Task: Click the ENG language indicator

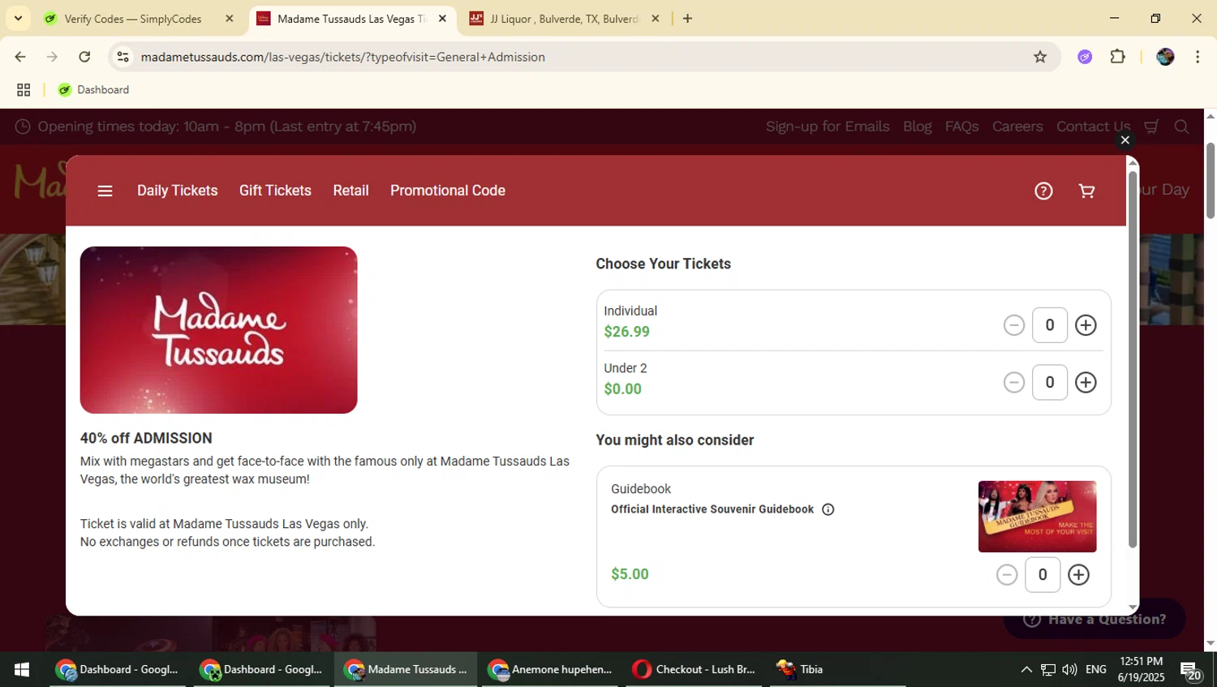Action: [1095, 669]
